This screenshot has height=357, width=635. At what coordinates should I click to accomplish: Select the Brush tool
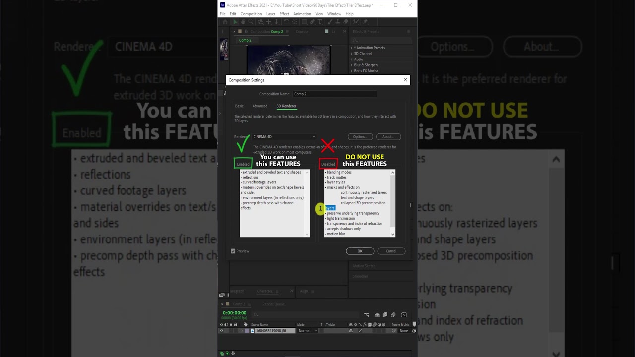(x=329, y=22)
